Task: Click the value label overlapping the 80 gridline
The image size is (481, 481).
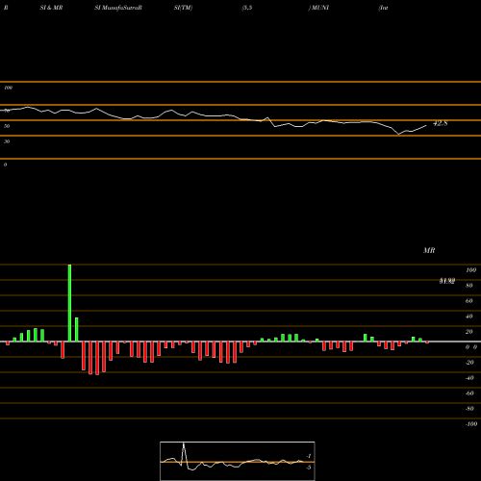Action: point(447,281)
